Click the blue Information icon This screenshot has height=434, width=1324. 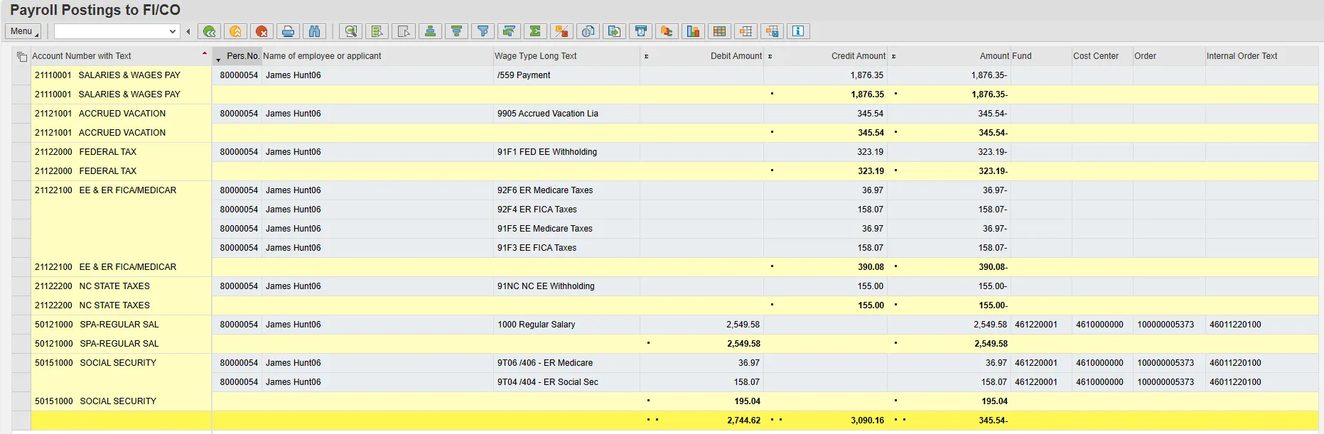tap(798, 31)
